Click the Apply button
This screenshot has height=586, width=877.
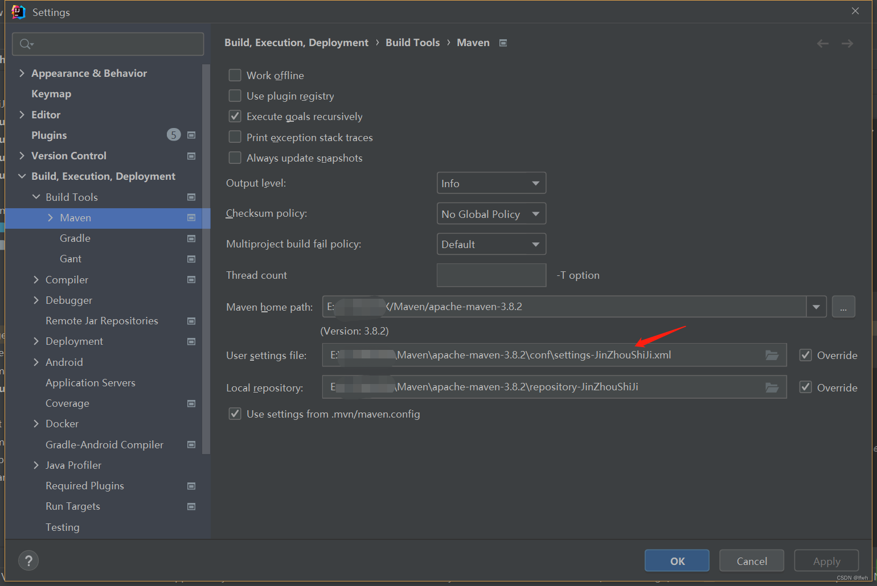pos(826,560)
